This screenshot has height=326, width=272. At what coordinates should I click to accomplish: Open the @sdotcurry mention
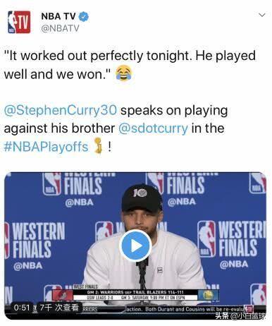pyautogui.click(x=153, y=128)
